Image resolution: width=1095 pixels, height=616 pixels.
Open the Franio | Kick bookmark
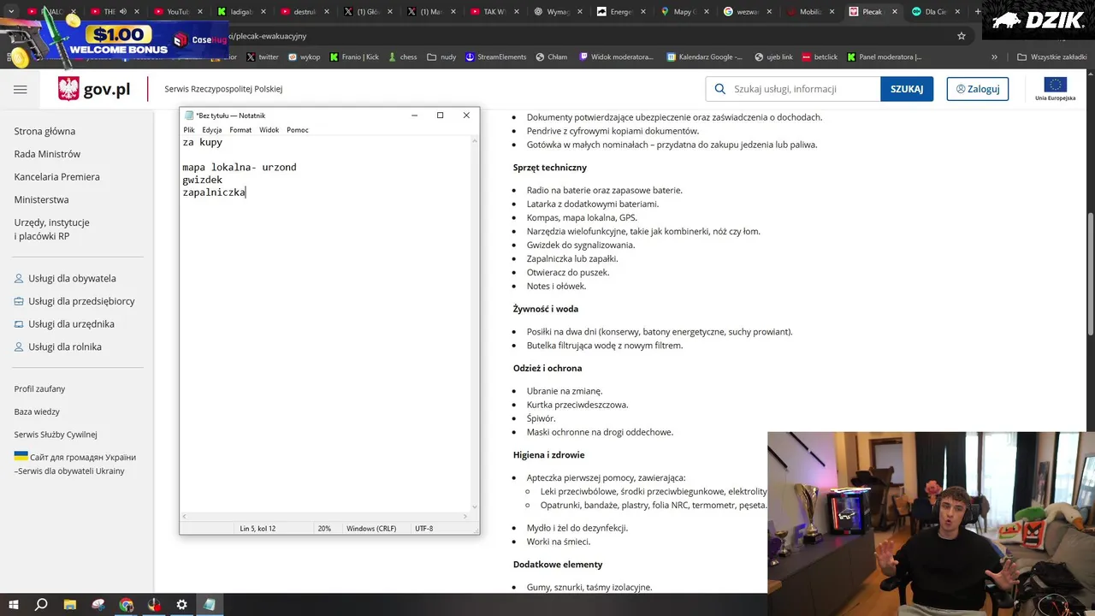(x=354, y=57)
